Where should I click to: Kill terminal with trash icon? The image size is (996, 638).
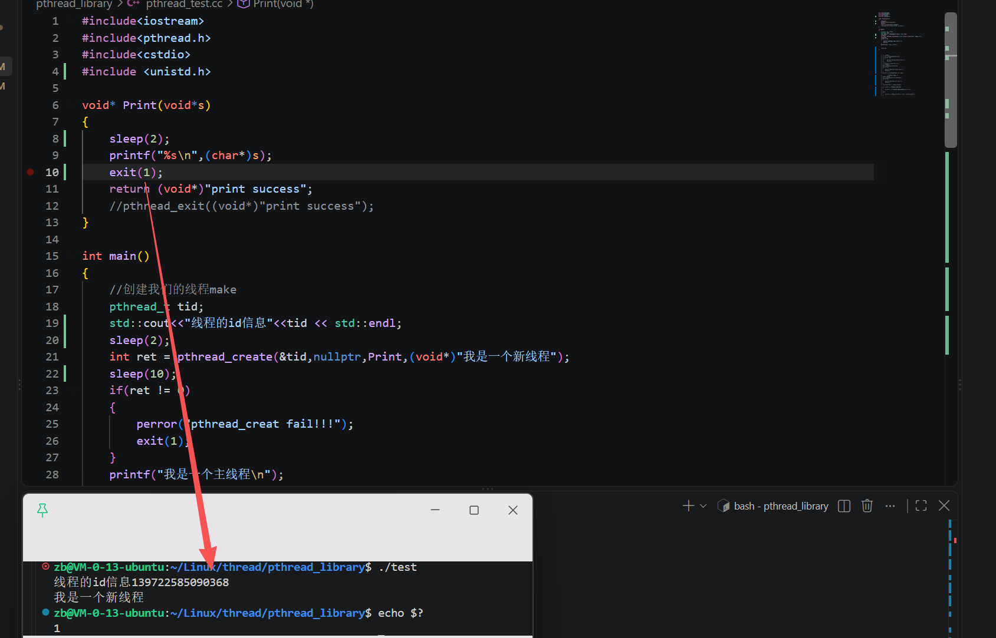click(867, 506)
